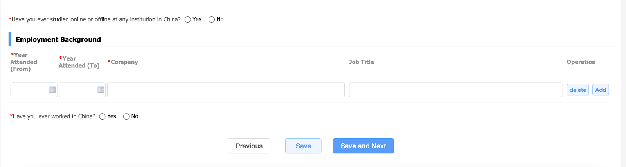Click the Employment Background section heading

coord(58,39)
